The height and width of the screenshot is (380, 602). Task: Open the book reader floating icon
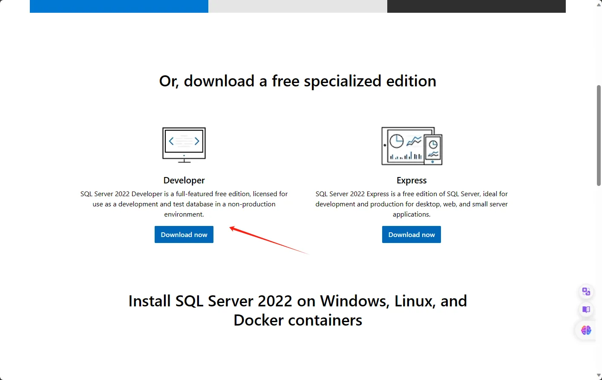(586, 309)
